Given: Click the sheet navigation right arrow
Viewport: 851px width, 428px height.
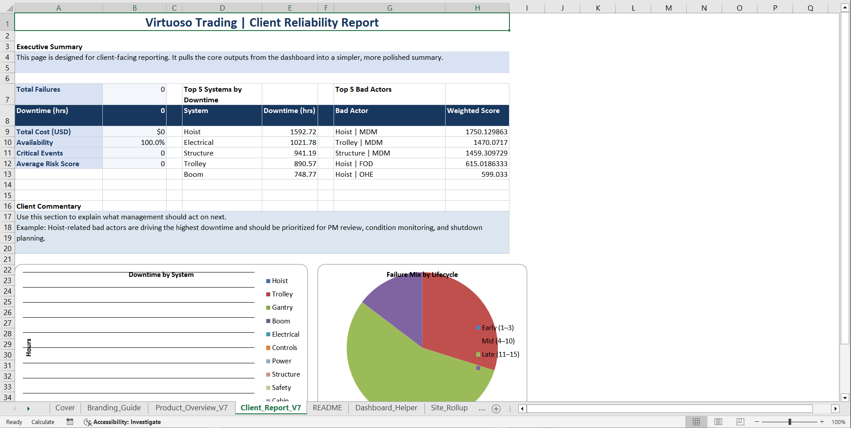Looking at the screenshot, I should click(28, 409).
